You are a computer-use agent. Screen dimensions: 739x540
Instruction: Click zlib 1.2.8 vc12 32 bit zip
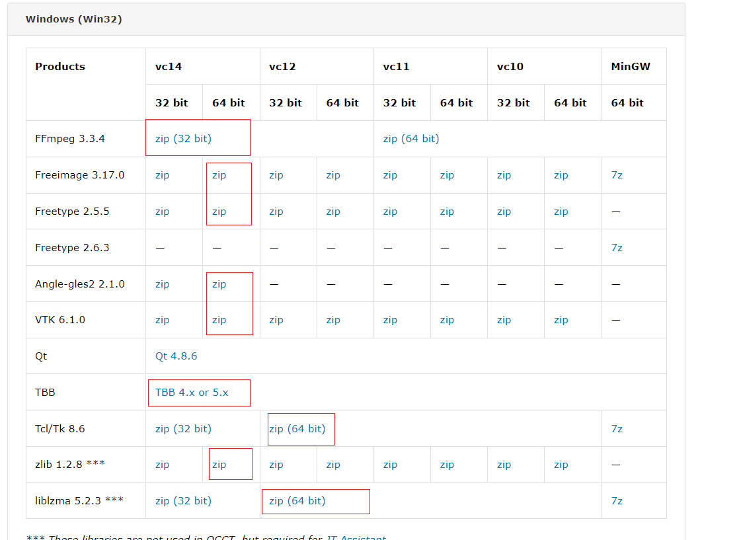(276, 465)
